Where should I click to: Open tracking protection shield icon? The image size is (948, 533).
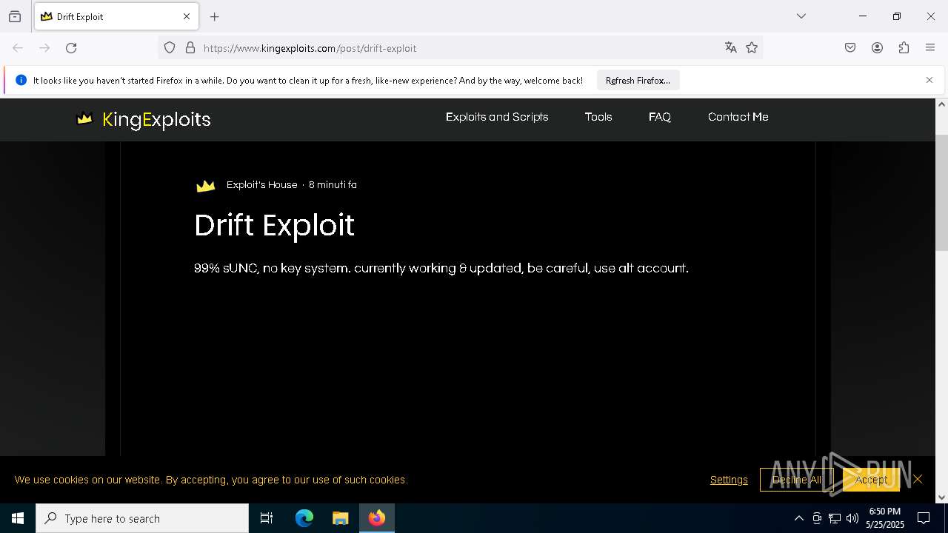click(x=170, y=48)
